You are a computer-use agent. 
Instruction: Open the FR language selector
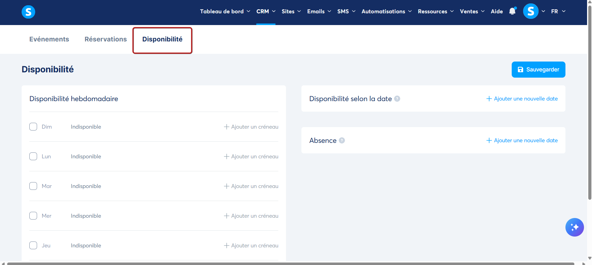pos(558,11)
